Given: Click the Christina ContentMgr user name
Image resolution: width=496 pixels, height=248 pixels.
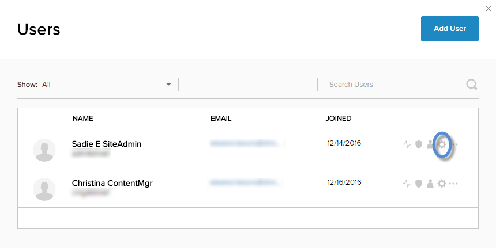Looking at the screenshot, I should point(112,183).
